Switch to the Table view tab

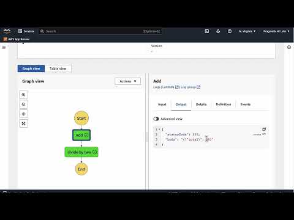click(58, 68)
